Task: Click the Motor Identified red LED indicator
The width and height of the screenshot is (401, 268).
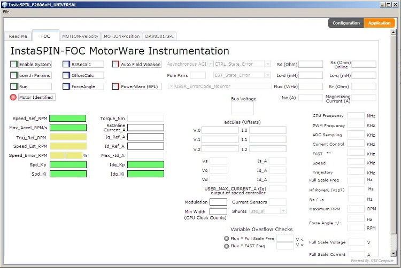Action: (x=14, y=97)
